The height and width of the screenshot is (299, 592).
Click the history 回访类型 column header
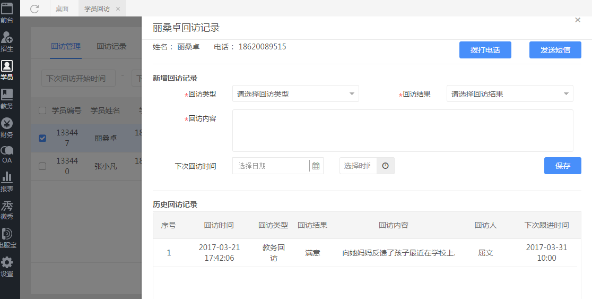[x=273, y=225]
